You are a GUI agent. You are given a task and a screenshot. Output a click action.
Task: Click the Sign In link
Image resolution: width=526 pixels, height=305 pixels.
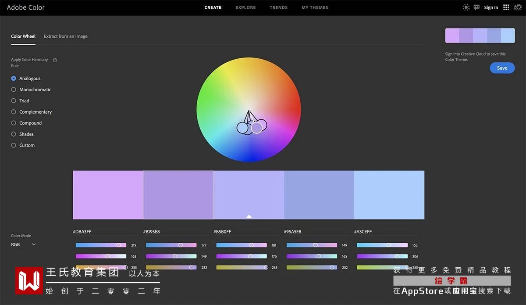(x=491, y=7)
